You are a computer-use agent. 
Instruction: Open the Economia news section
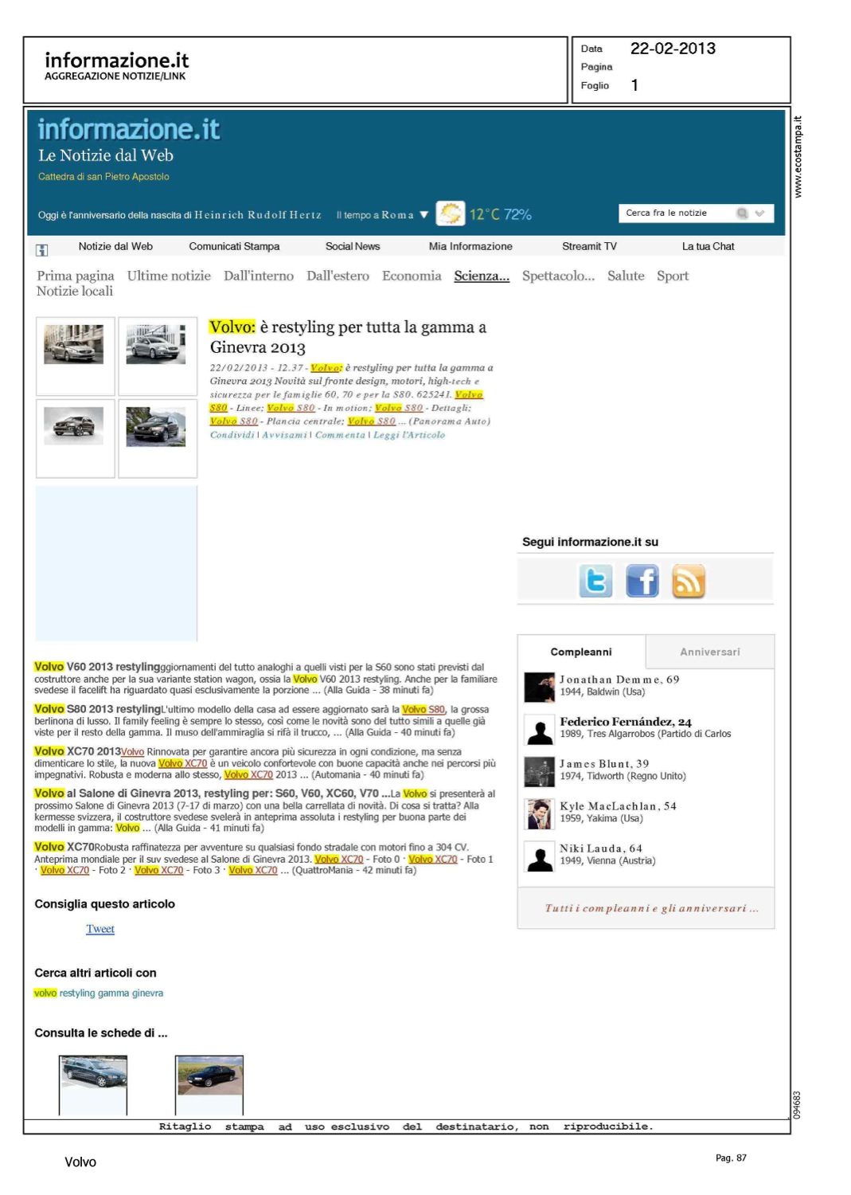point(411,276)
